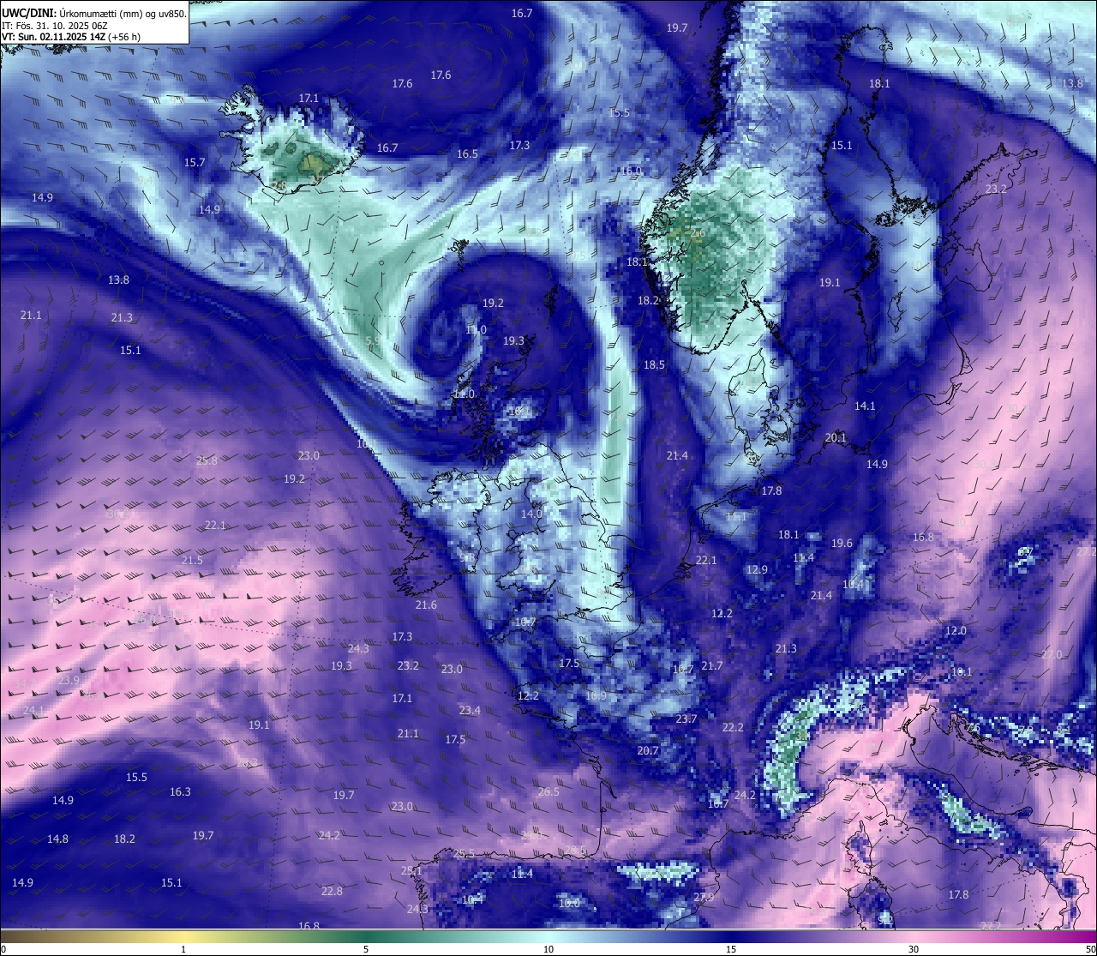Click the map value 27.0
1097x956 pixels.
[x=1052, y=655]
